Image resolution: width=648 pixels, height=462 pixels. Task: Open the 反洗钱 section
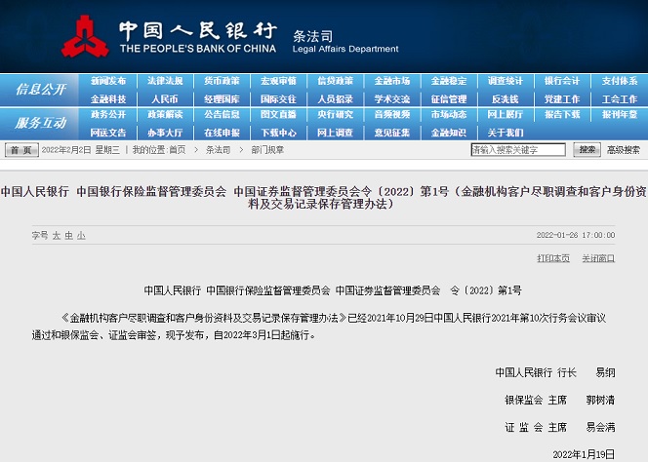pyautogui.click(x=506, y=99)
